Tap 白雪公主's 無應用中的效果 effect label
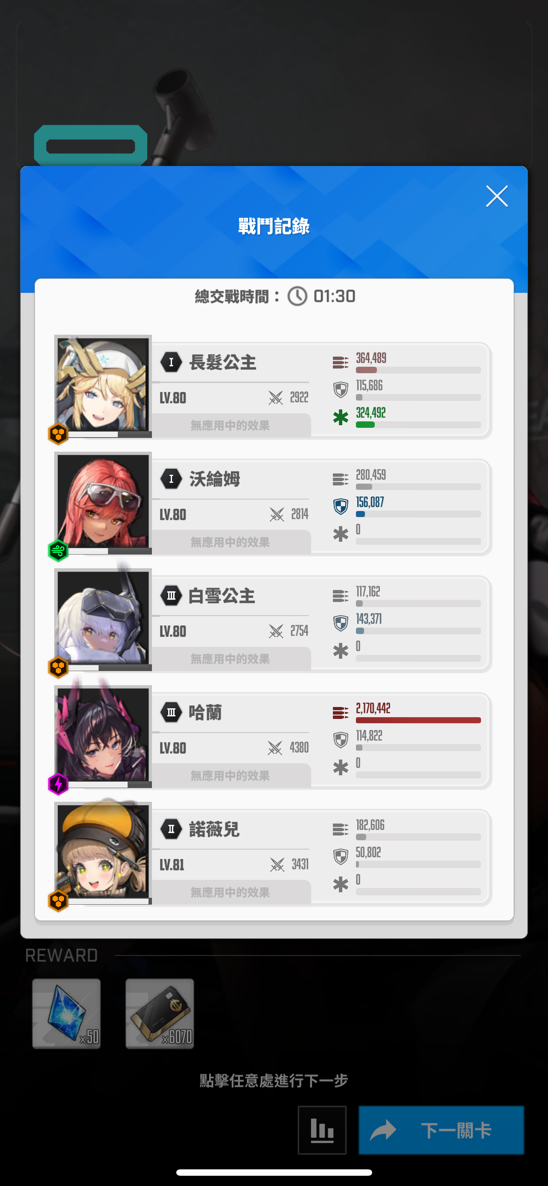 click(x=230, y=659)
